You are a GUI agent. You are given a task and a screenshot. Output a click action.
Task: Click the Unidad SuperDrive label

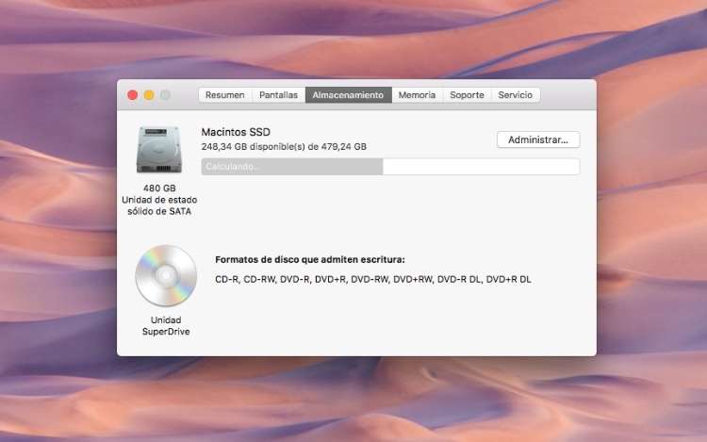pyautogui.click(x=166, y=326)
